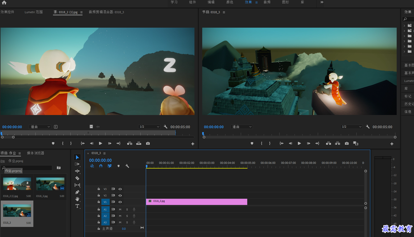
Task: Click Overwrite button in source monitor
Action: [x=139, y=143]
